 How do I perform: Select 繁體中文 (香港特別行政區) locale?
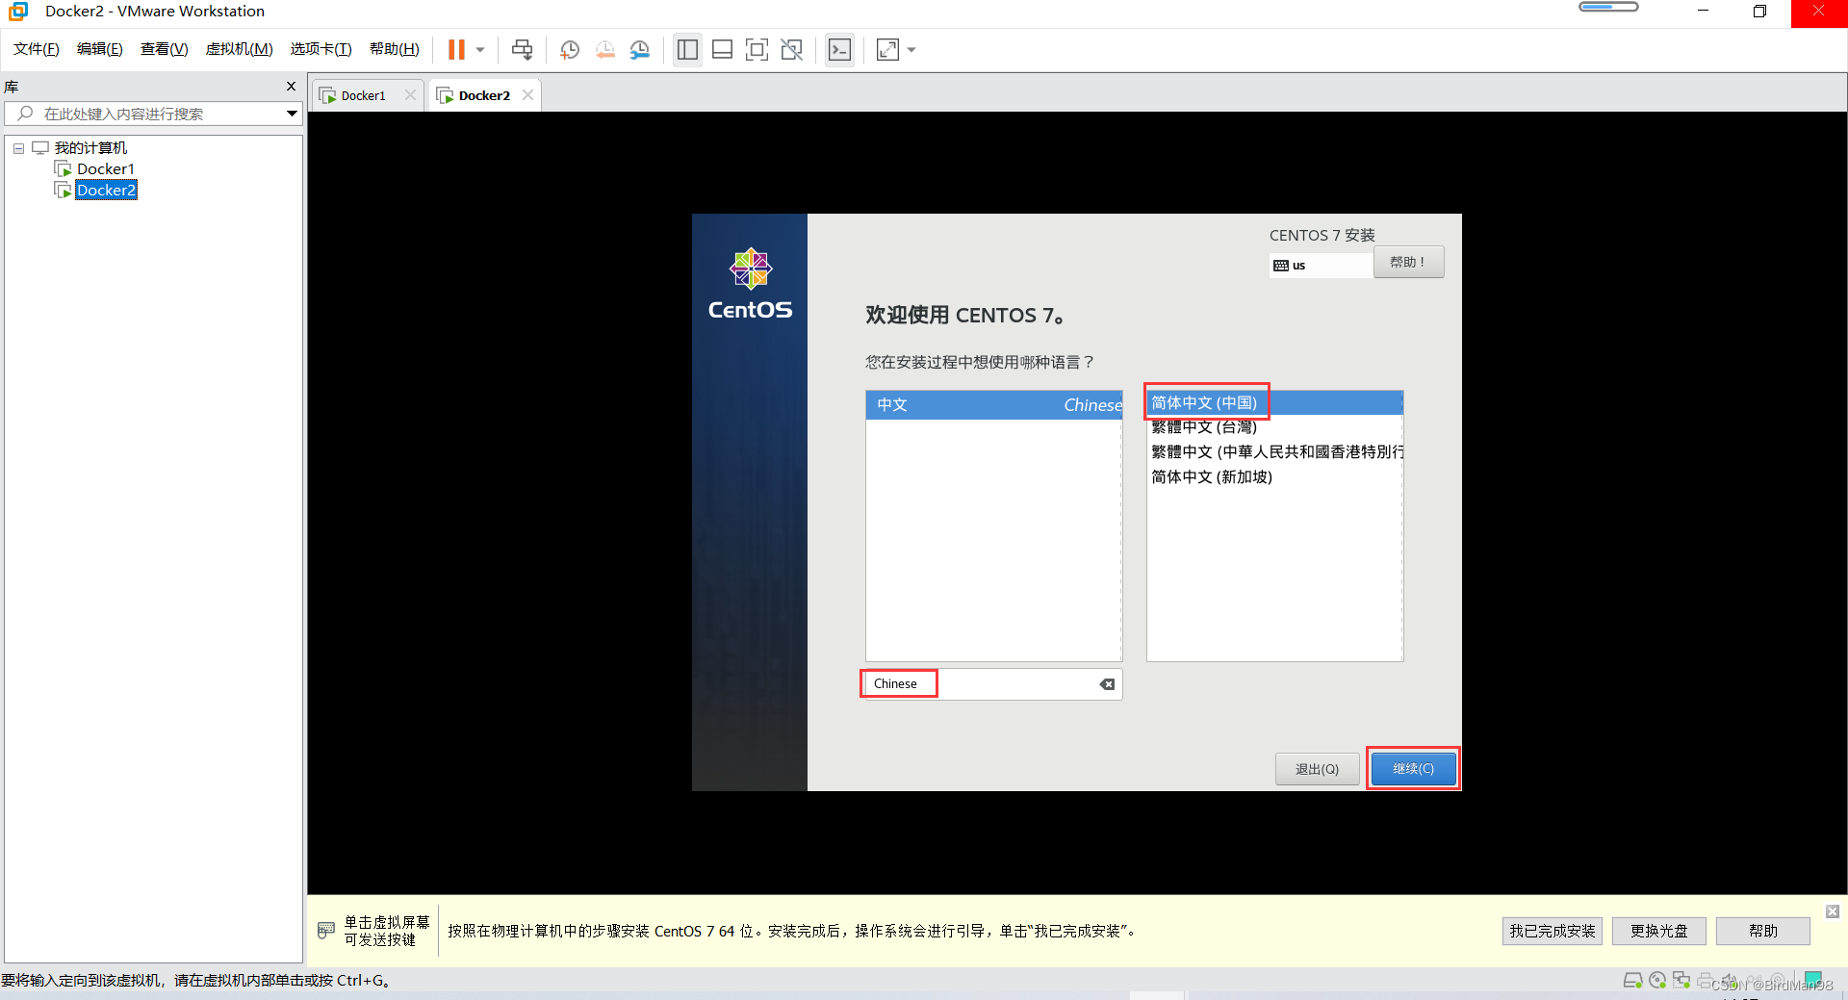(x=1274, y=452)
